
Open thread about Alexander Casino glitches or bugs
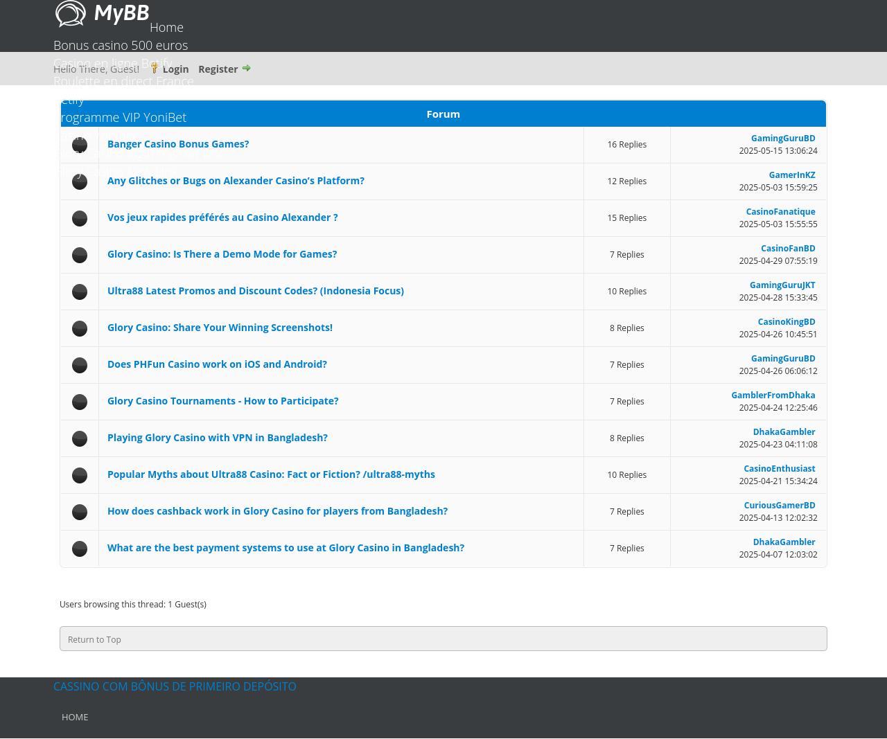point(236,181)
